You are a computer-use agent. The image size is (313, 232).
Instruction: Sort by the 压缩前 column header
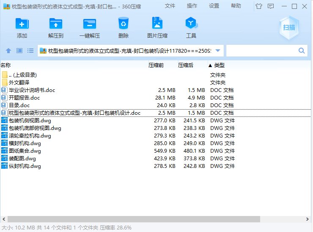click(156, 65)
